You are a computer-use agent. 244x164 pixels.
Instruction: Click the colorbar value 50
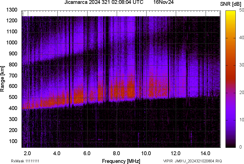242,10
